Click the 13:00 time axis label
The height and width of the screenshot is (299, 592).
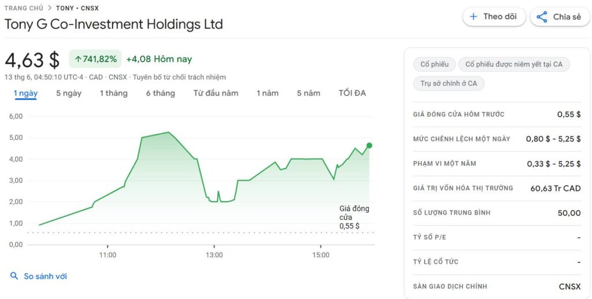pos(214,255)
